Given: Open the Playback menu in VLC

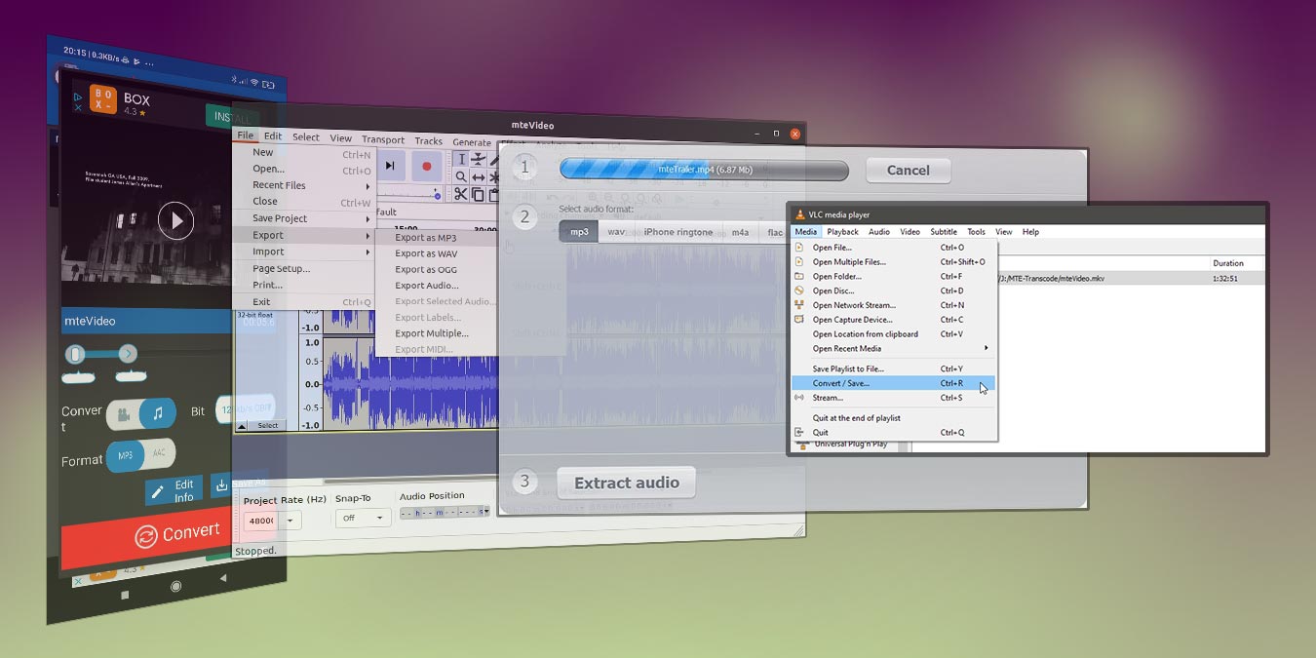Looking at the screenshot, I should point(842,231).
